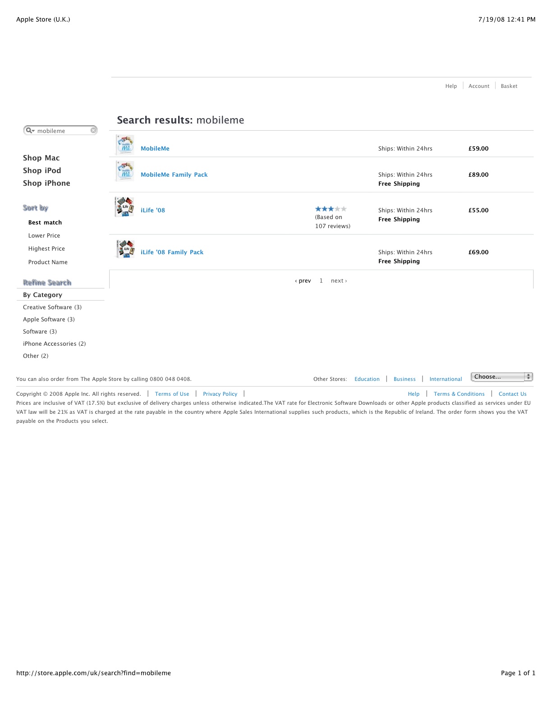
Task: Go to Shop Mac
Action: [x=41, y=158]
